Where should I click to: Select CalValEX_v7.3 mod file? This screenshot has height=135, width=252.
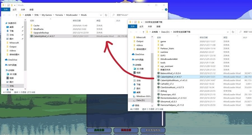pyautogui.click(x=167, y=84)
